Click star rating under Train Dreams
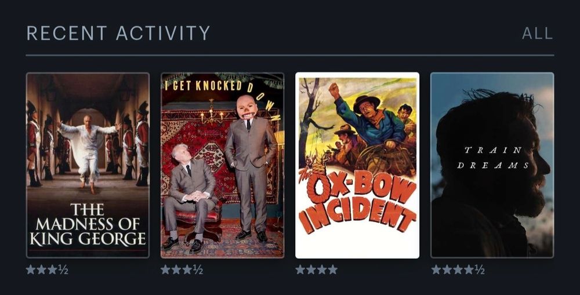 [458, 270]
